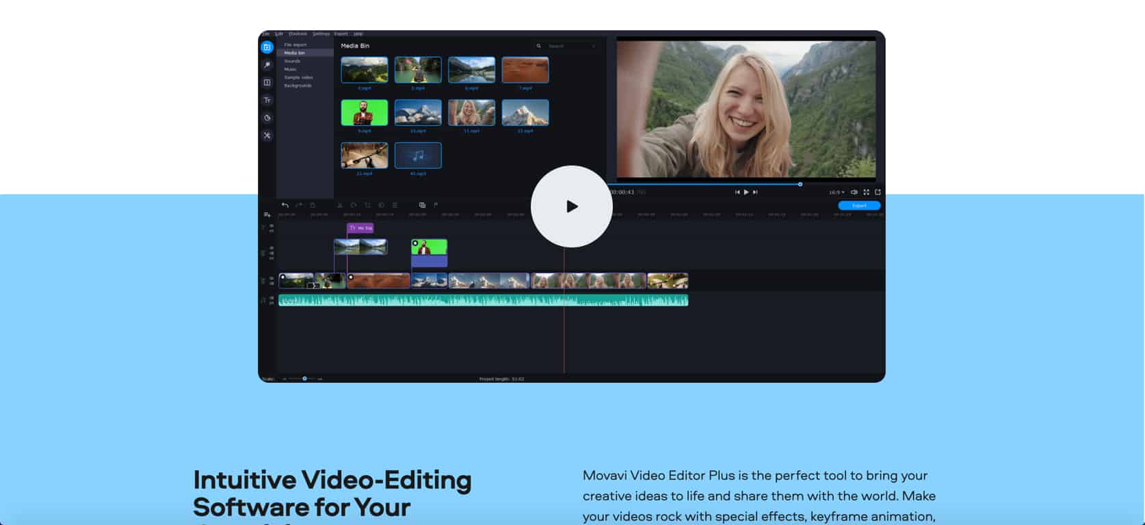Click the Crop icon in timeline toolbar
The height and width of the screenshot is (525, 1145).
coord(367,205)
